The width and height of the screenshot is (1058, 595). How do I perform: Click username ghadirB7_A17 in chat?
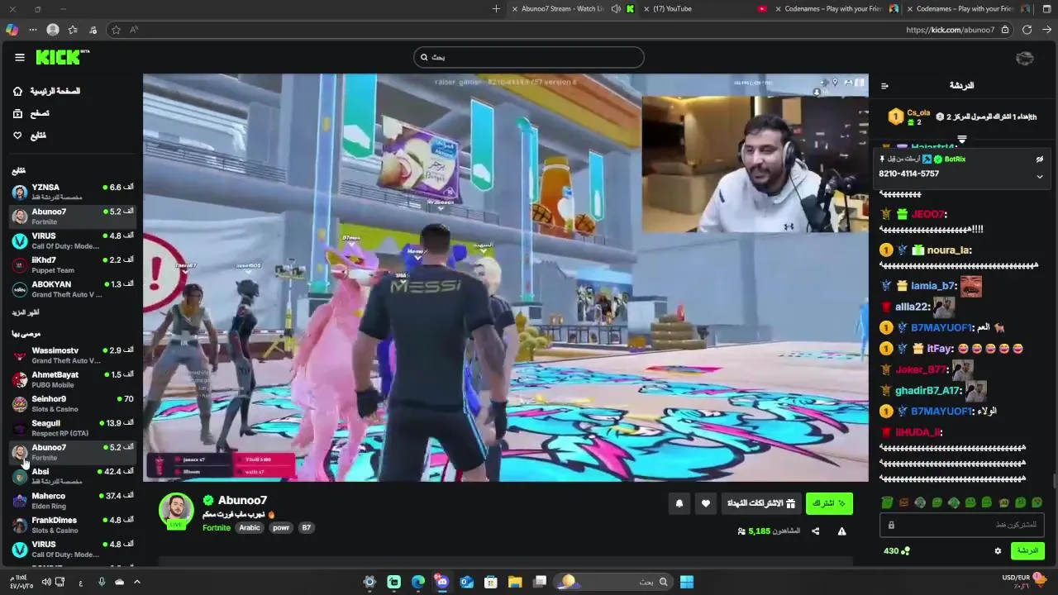[928, 390]
